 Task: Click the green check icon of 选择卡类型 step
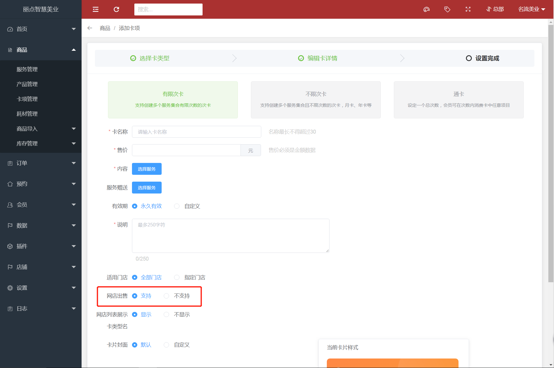[133, 58]
